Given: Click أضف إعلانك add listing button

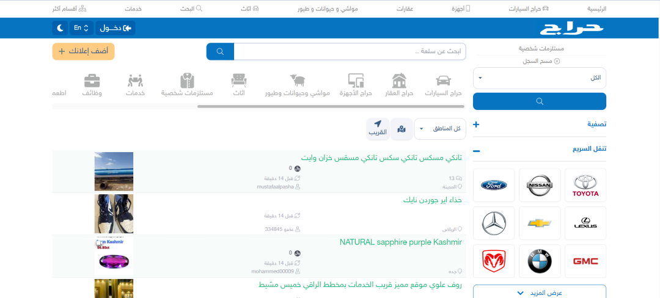Looking at the screenshot, I should [x=83, y=51].
